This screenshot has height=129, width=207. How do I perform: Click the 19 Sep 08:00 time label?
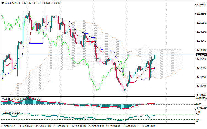[x=44, y=126]
